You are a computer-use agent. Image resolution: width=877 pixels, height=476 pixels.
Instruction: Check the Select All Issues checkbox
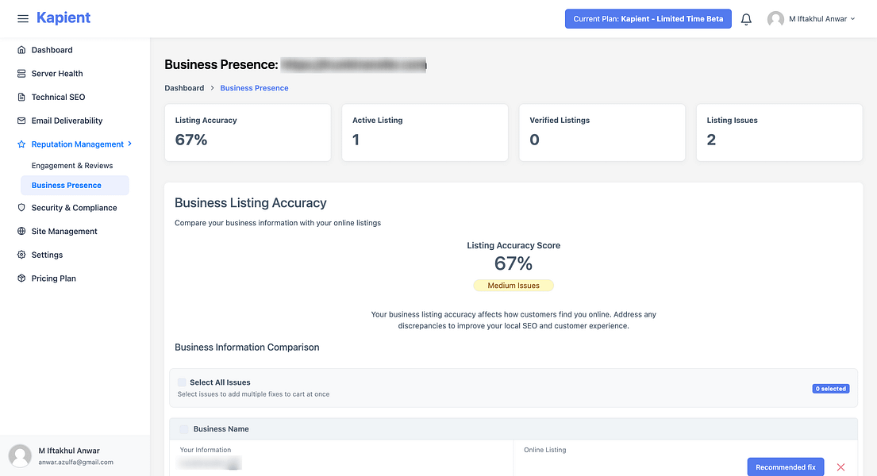(x=182, y=382)
